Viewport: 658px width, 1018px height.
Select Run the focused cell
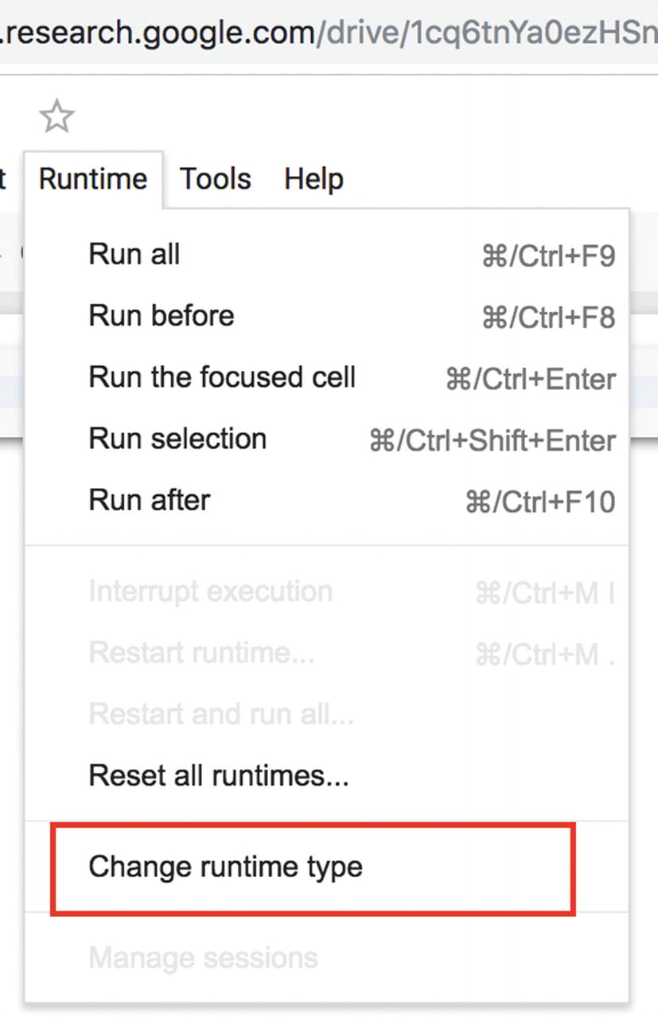pos(222,377)
